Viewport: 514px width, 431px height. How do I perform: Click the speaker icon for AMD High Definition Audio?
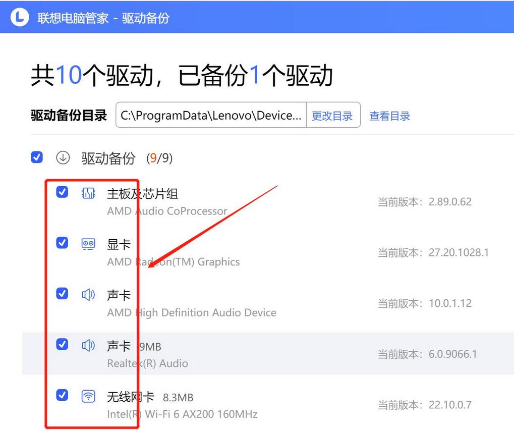point(88,295)
